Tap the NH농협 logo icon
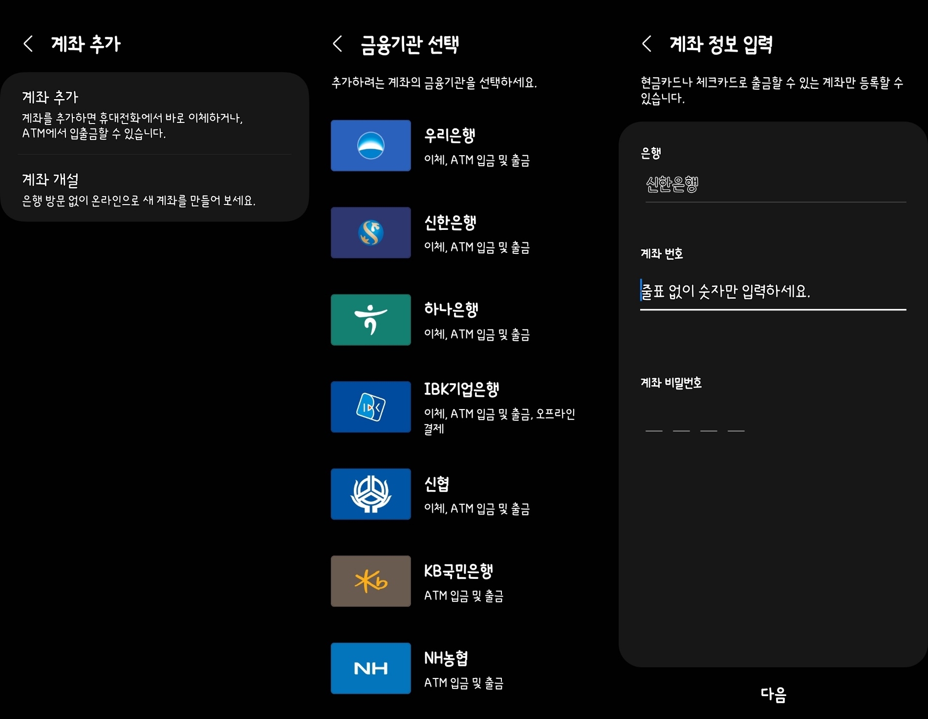This screenshot has height=719, width=928. click(371, 668)
